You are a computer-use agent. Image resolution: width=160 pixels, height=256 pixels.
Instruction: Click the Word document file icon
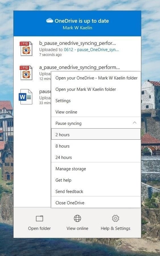(x=26, y=97)
